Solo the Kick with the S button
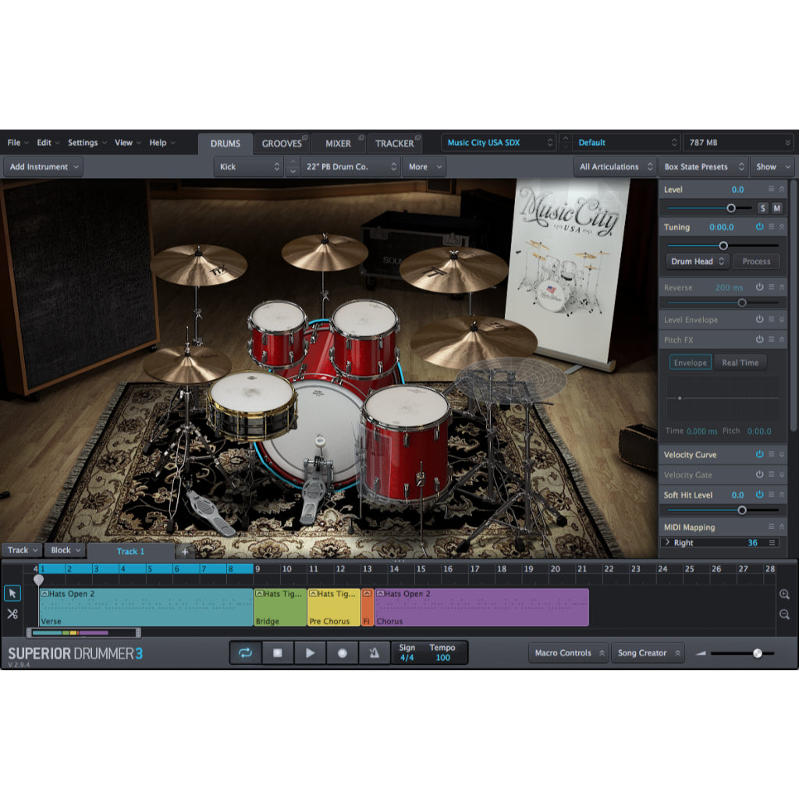 [x=762, y=208]
